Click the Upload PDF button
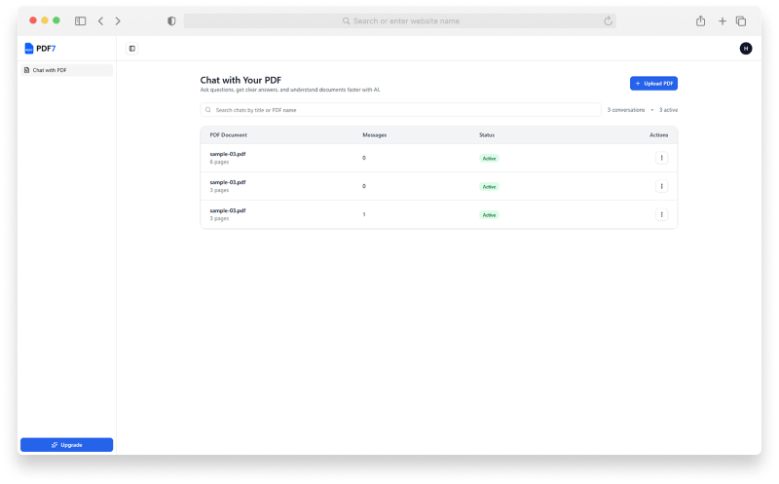This screenshot has width=779, height=484. click(x=653, y=84)
